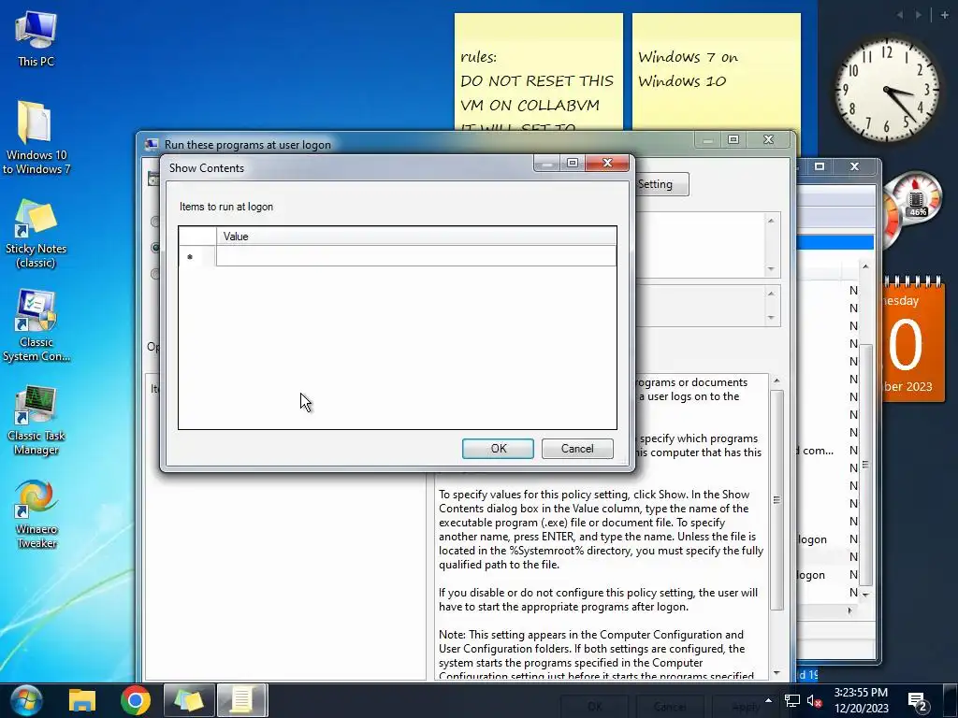Add a gadget with plus icon
This screenshot has height=718, width=958.
944,15
